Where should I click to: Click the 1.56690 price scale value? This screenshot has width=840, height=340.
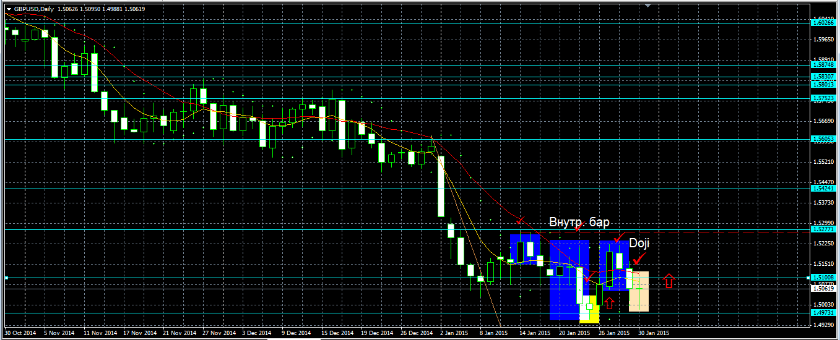click(x=824, y=121)
